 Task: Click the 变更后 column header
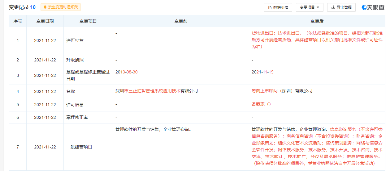[x=317, y=21]
